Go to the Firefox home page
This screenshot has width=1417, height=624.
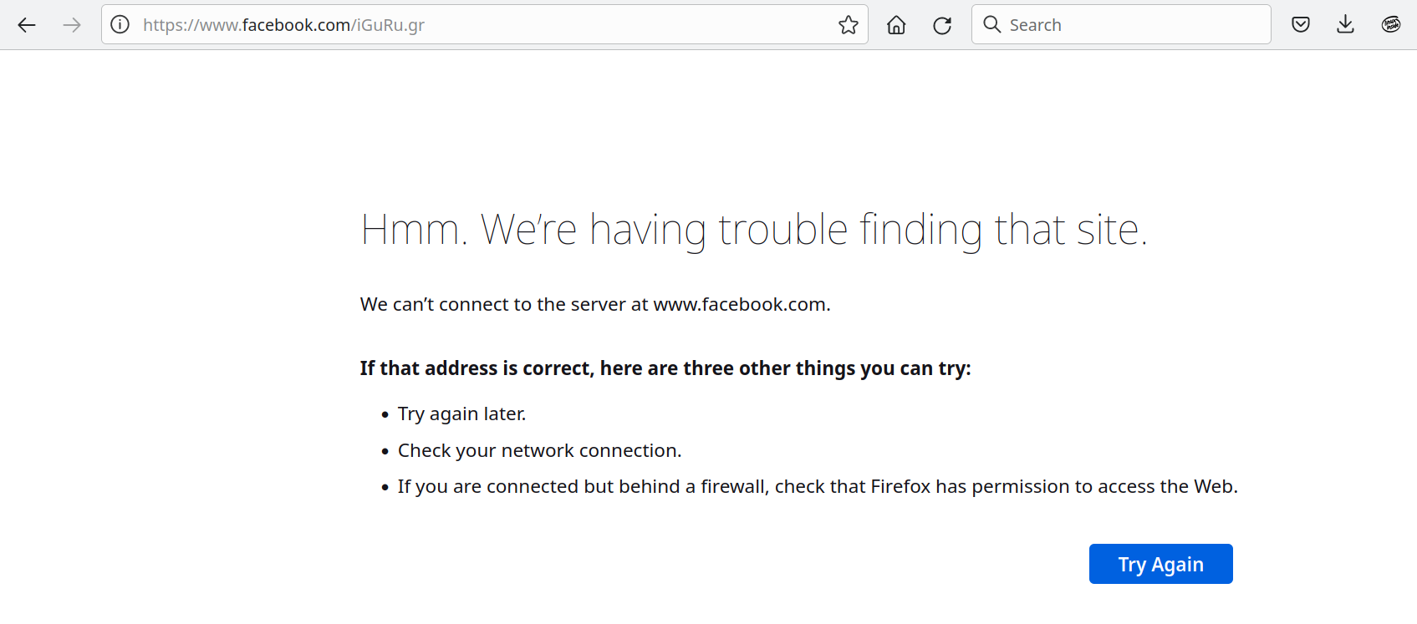(896, 25)
